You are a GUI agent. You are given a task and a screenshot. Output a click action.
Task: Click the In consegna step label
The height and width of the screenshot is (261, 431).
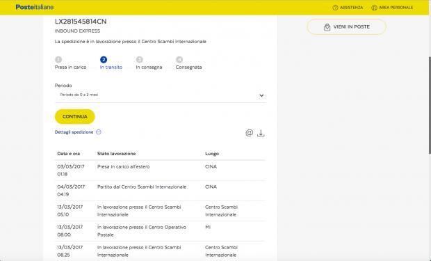pyautogui.click(x=149, y=68)
